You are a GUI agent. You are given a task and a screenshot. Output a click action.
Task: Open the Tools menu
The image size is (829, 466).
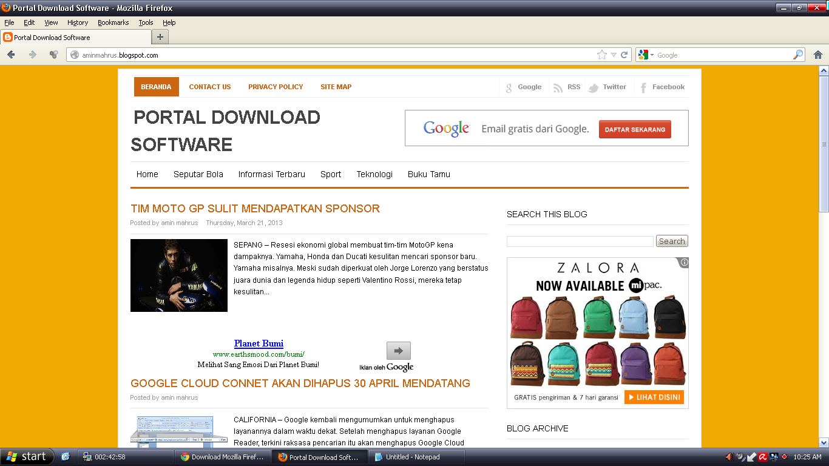(146, 22)
